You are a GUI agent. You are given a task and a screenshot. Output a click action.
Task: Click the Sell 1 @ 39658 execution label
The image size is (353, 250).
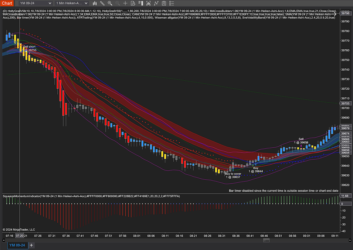pos(301,141)
